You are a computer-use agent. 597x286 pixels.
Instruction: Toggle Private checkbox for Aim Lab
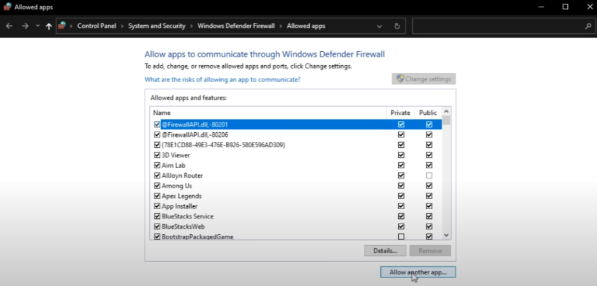coord(401,165)
